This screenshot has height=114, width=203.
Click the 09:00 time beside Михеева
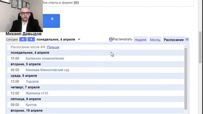click(x=15, y=70)
